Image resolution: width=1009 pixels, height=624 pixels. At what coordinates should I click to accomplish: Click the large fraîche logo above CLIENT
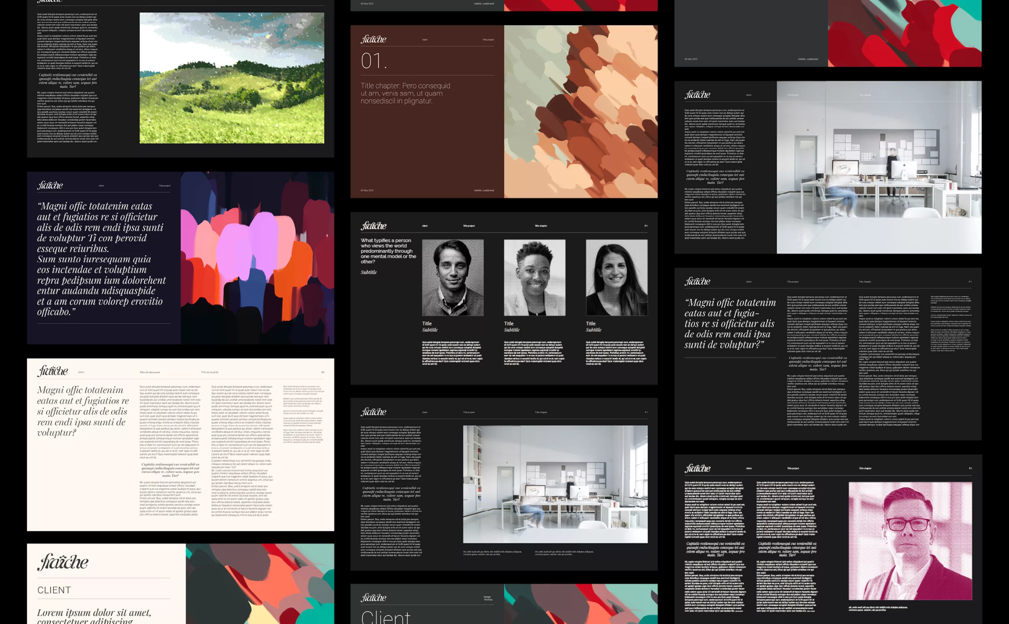(x=63, y=562)
